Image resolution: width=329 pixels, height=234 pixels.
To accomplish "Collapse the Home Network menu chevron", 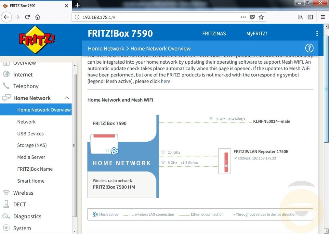I will pos(67,98).
